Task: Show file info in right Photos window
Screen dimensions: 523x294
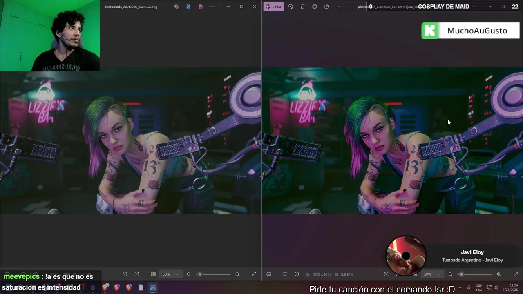Action: (x=297, y=274)
